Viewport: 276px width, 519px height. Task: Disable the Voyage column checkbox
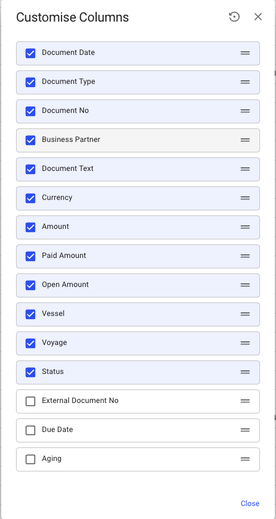click(x=30, y=343)
